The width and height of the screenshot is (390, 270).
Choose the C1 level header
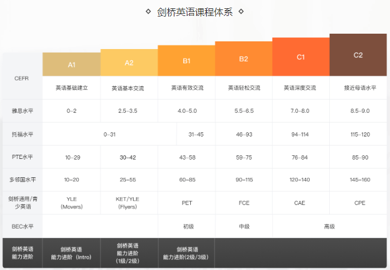[300, 57]
